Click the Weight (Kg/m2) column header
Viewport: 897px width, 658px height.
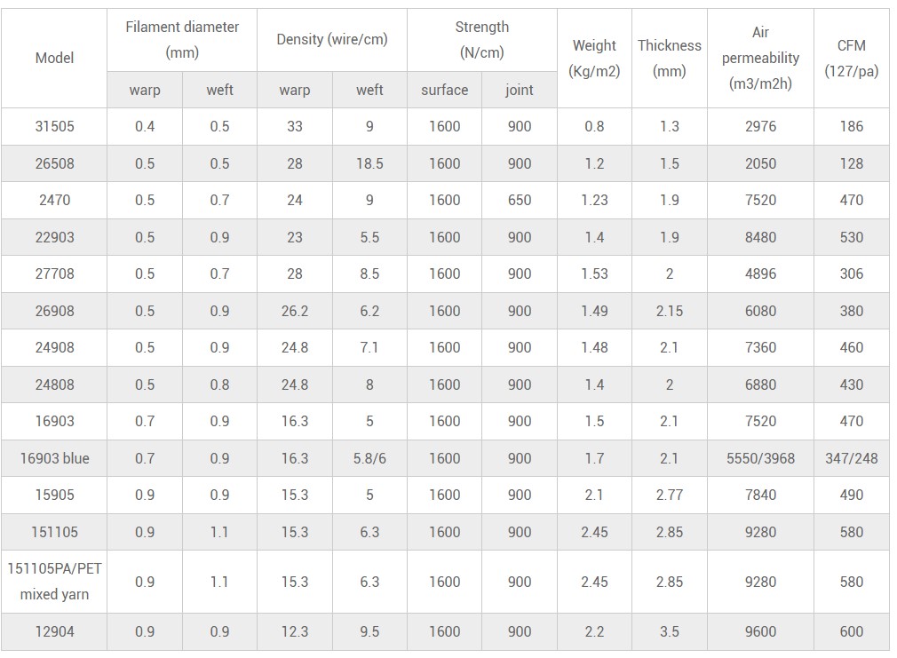tap(594, 58)
